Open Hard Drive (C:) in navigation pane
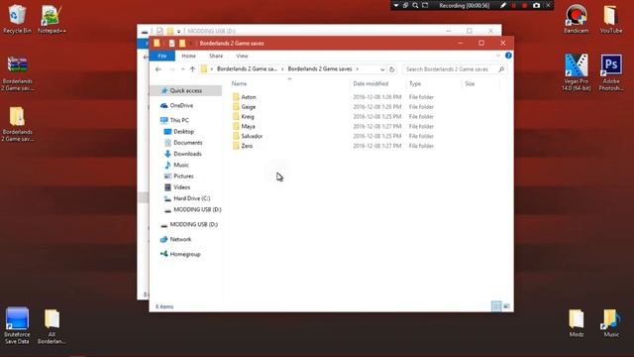Screen dimensions: 634x357 tap(191, 198)
